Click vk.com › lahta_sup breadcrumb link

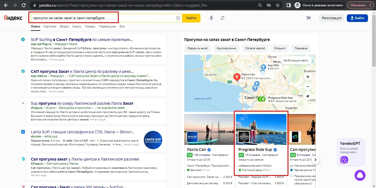pos(44,136)
